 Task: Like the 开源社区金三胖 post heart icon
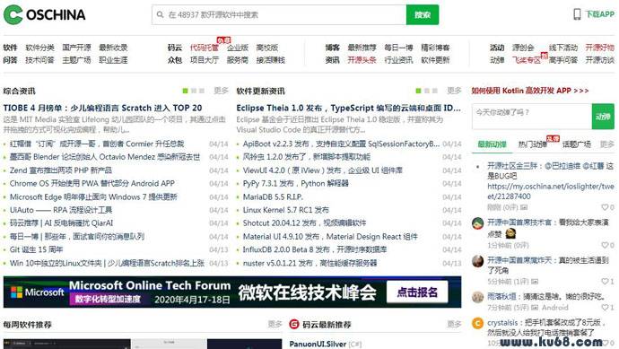[605, 207]
